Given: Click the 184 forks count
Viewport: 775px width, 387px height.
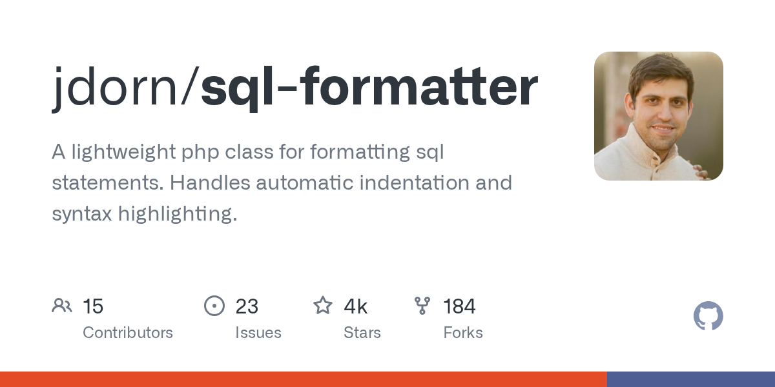Looking at the screenshot, I should point(459,306).
